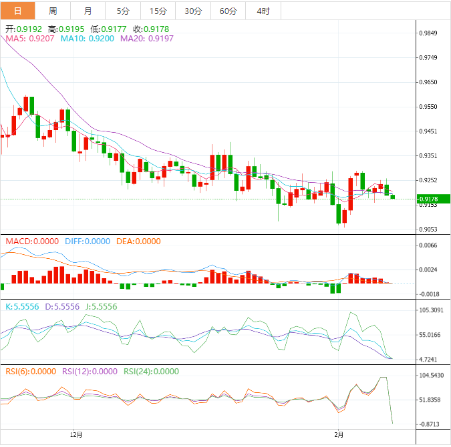Switch to the 60分 chart tab

click(x=228, y=11)
